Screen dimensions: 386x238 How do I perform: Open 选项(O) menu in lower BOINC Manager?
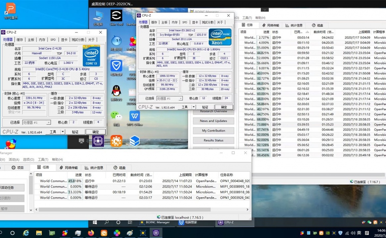(28, 160)
